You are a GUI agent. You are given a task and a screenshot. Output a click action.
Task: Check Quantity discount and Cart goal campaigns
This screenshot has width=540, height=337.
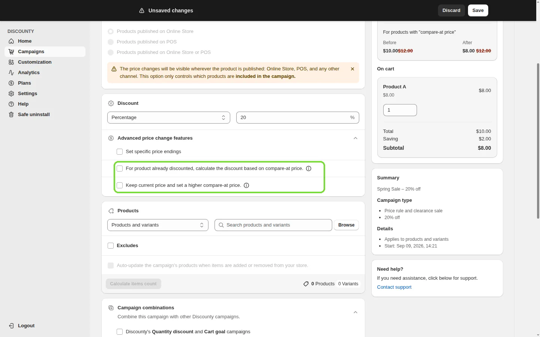coord(120,332)
